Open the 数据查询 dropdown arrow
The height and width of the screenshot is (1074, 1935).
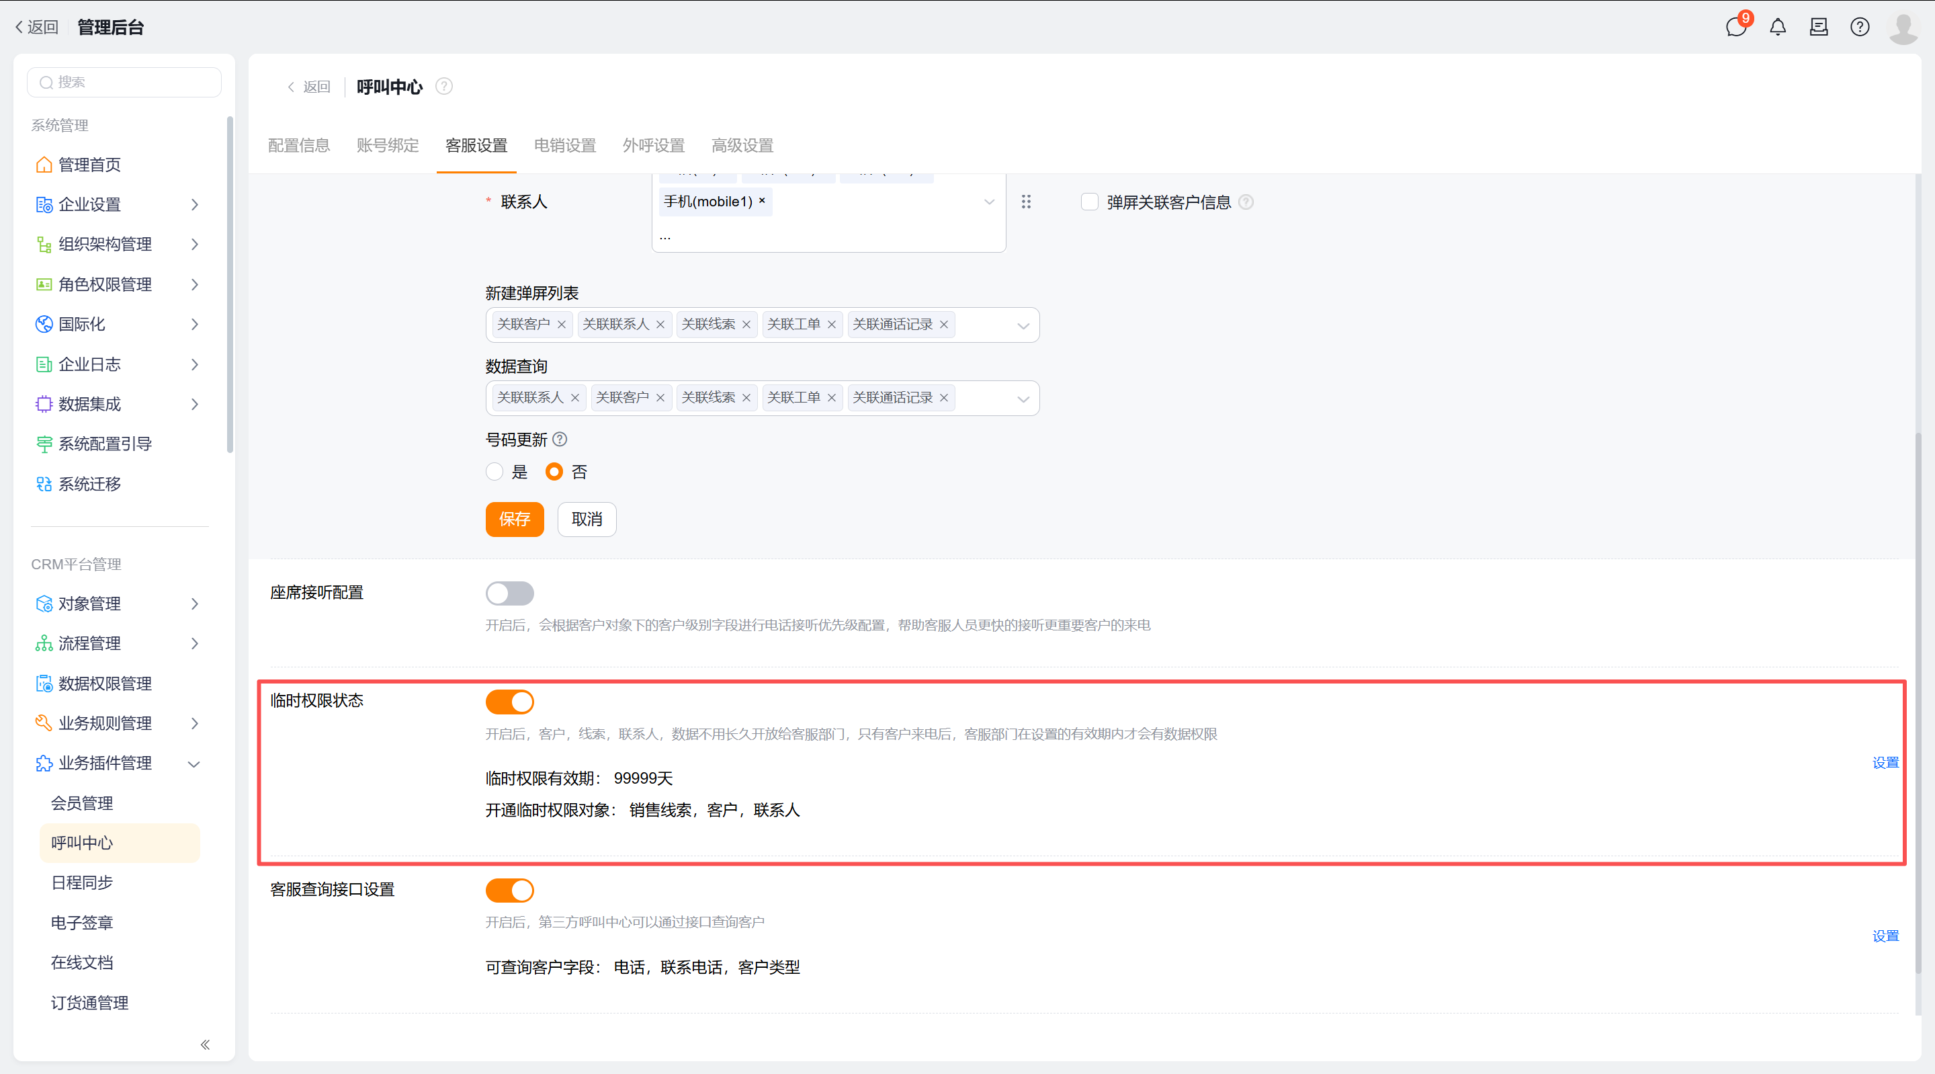pyautogui.click(x=1023, y=399)
